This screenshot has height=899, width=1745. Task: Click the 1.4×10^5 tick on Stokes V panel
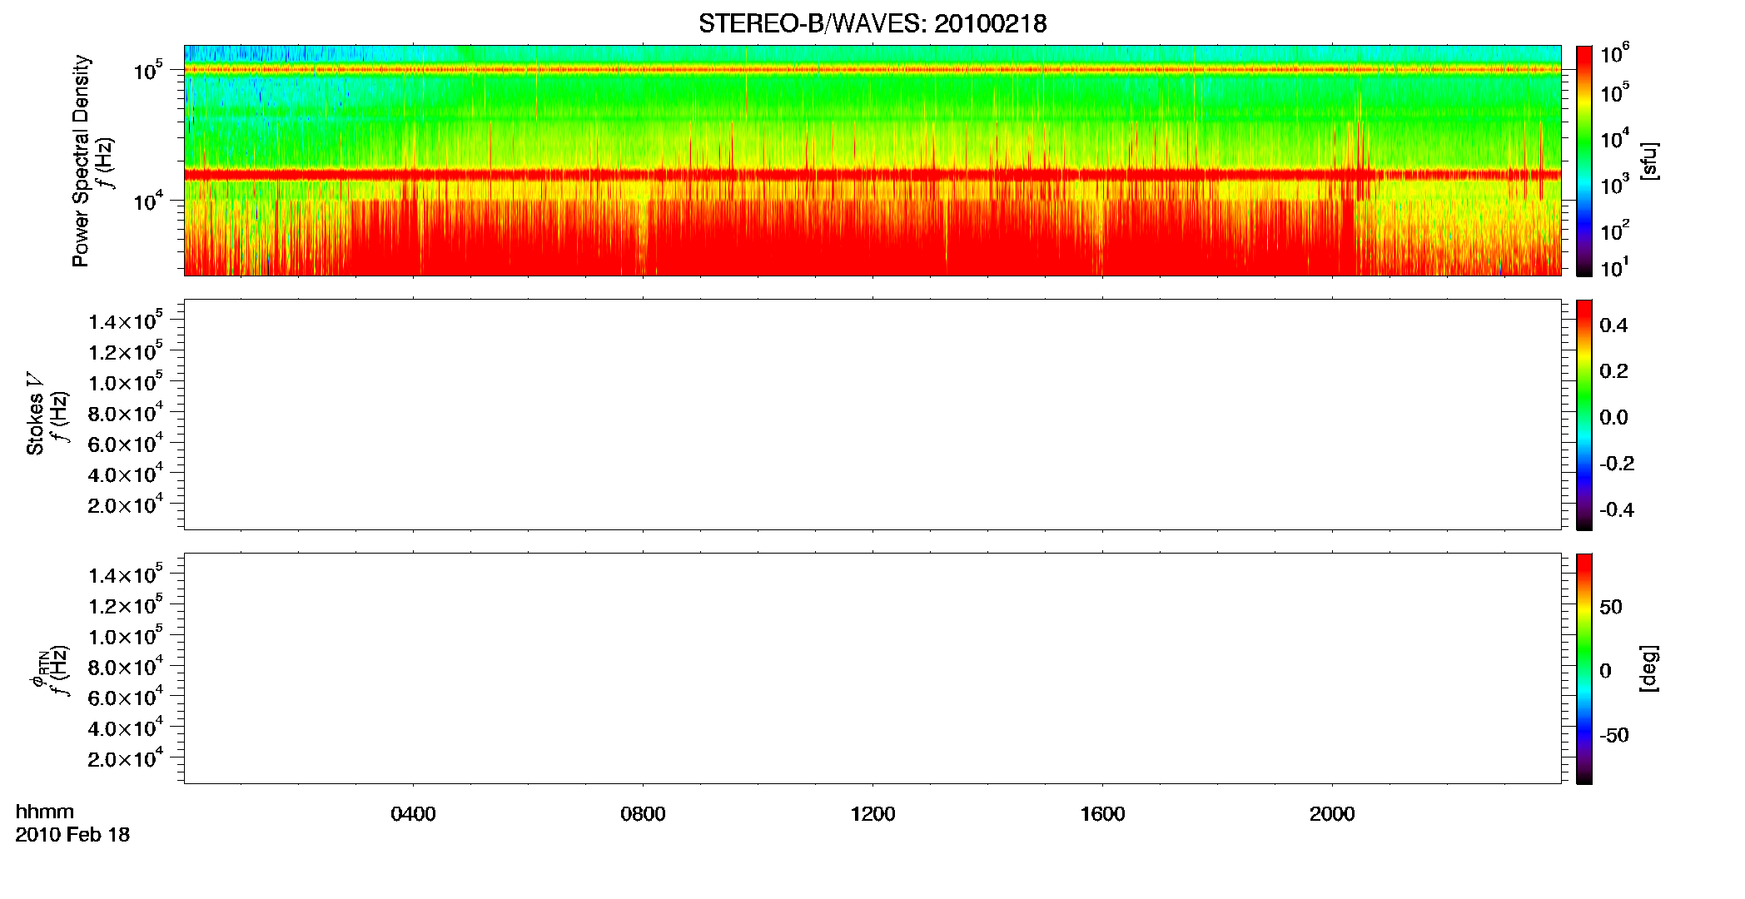126,321
